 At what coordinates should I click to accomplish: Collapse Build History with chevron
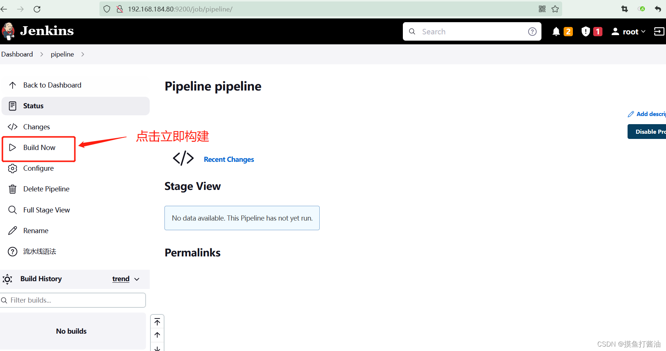click(x=137, y=279)
